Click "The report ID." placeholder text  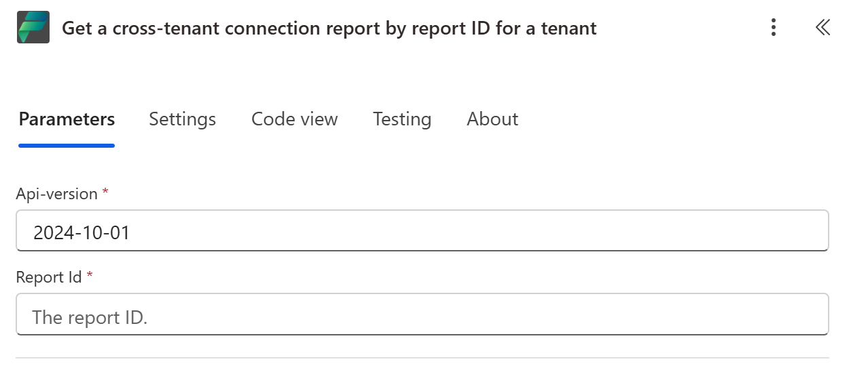89,316
